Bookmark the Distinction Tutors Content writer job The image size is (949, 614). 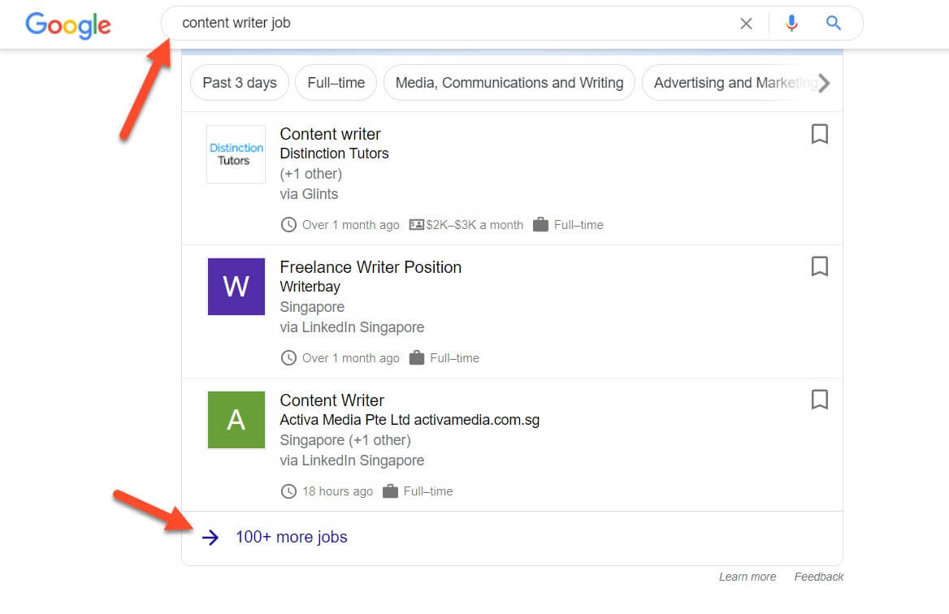(820, 134)
